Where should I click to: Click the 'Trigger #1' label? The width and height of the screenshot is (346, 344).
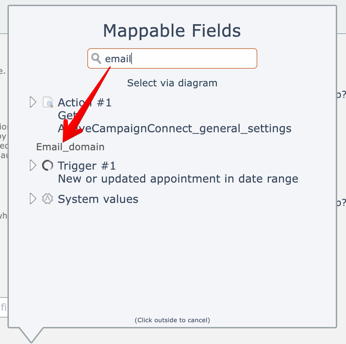(x=87, y=166)
